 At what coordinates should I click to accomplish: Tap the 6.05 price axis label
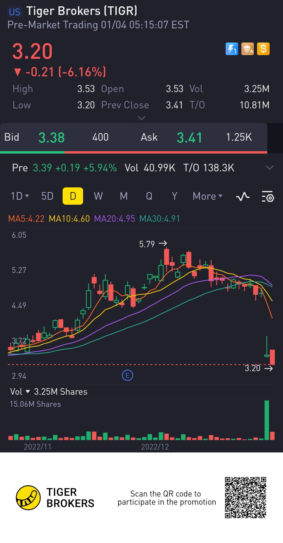tap(19, 235)
